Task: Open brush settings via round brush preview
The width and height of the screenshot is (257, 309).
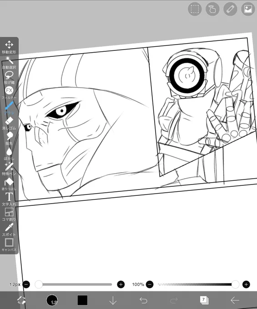Action: click(52, 300)
